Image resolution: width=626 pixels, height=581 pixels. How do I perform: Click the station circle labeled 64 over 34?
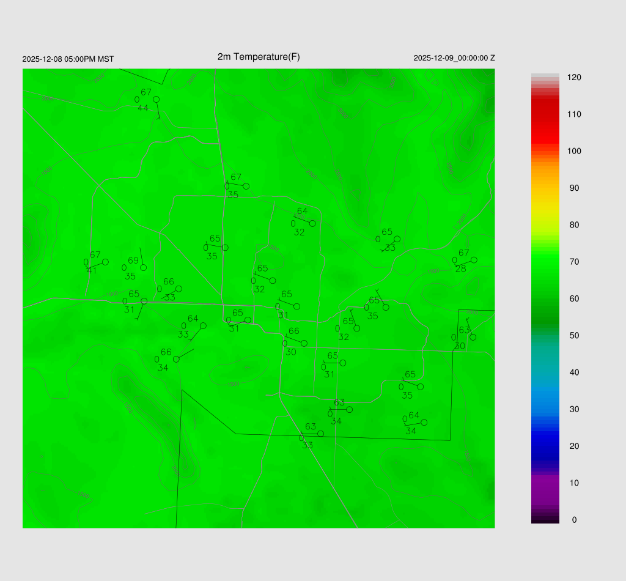424,423
